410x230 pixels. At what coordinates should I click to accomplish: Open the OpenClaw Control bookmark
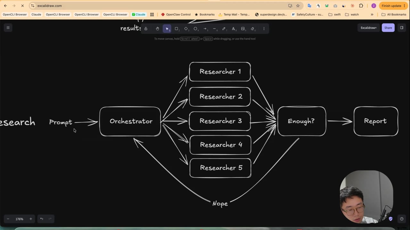176,14
